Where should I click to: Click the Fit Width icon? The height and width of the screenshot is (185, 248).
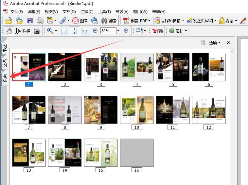(x=84, y=31)
